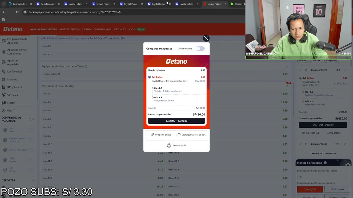Click the link icon beside Compartir enlace
Image resolution: width=353 pixels, height=198 pixels.
(153, 135)
